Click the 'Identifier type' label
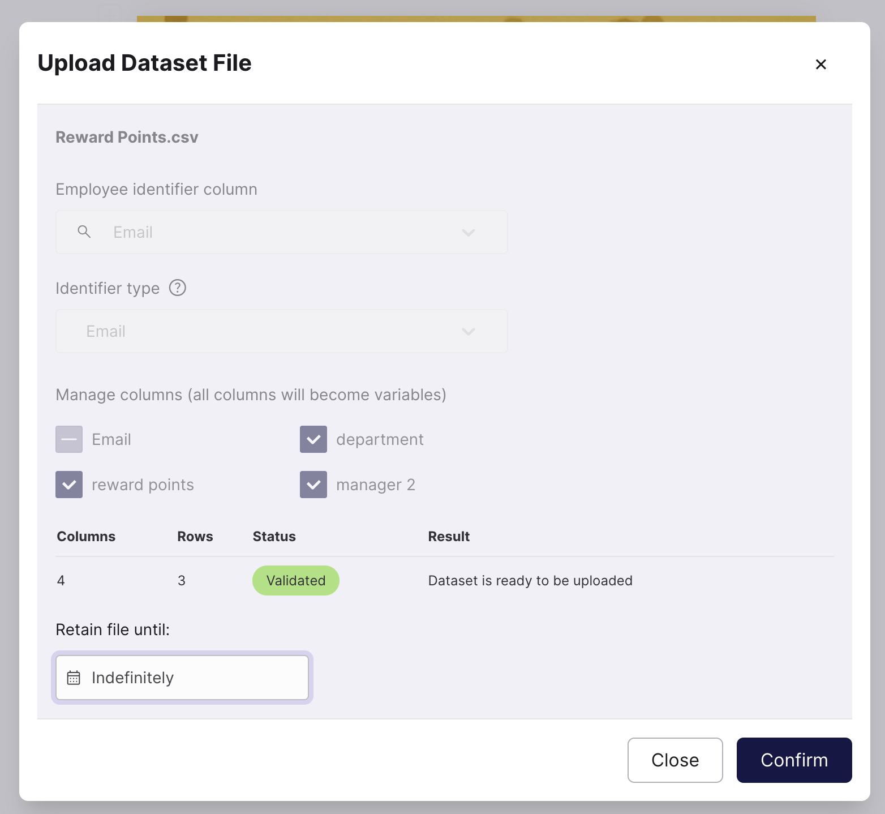This screenshot has height=814, width=885. (x=108, y=288)
